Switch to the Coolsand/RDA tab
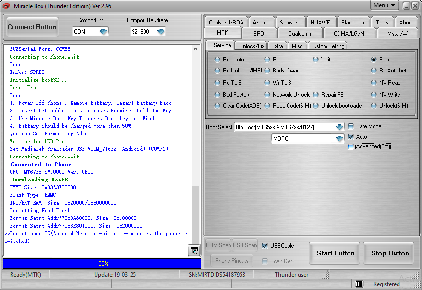Viewport: 422px width, 290px height. 226,23
